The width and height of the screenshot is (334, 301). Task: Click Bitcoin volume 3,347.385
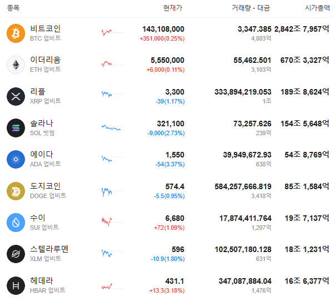click(255, 29)
